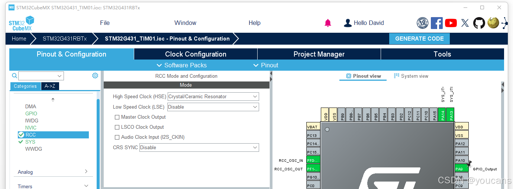Image resolution: width=513 pixels, height=189 pixels.
Task: Select pin PA14 on the chip
Action: point(442,114)
